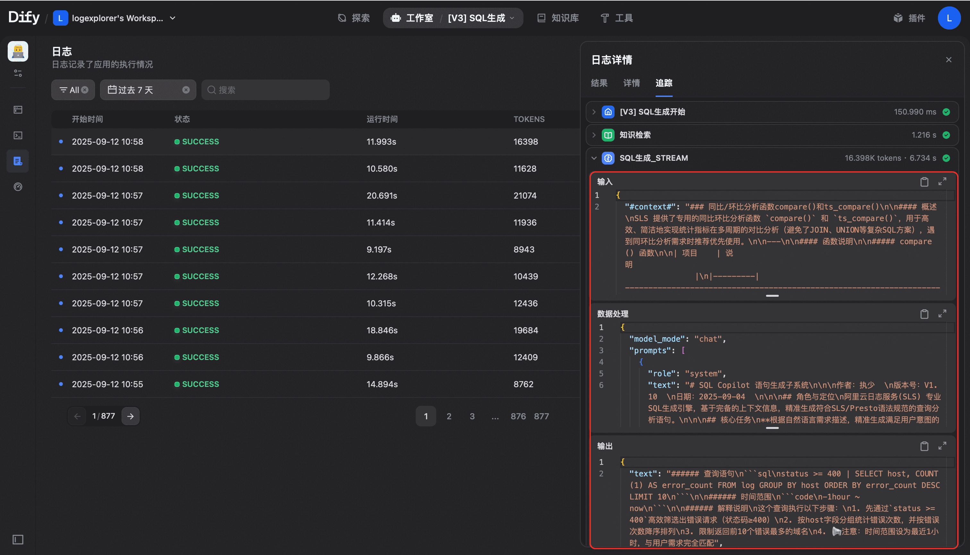Screen dimensions: 970x555
Task: Open the monitoring gauge icon in sidebar
Action: pos(18,186)
